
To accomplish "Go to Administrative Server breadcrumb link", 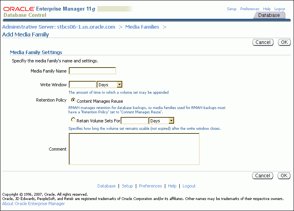I will pos(59,27).
